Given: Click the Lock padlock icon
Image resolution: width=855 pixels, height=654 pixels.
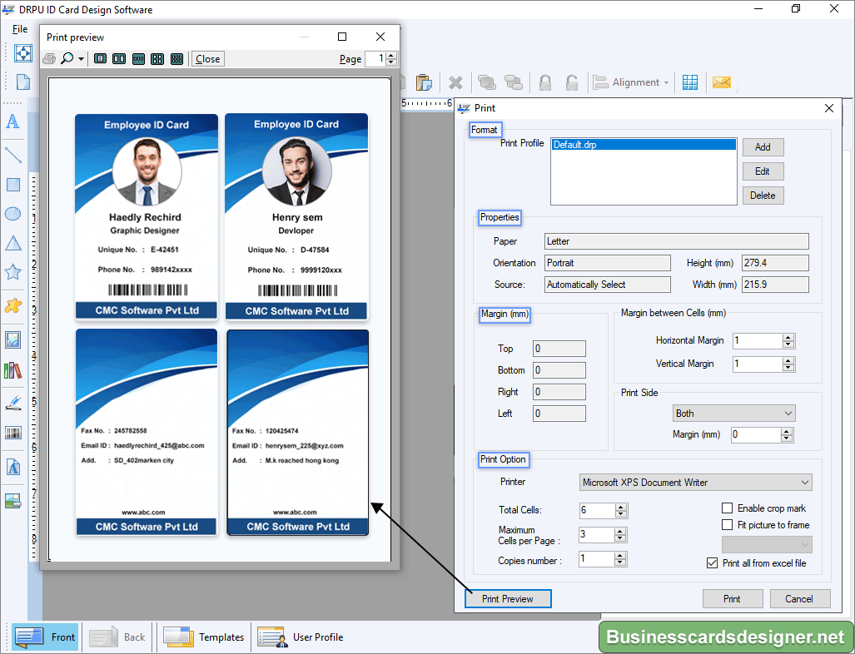Looking at the screenshot, I should pyautogui.click(x=544, y=82).
